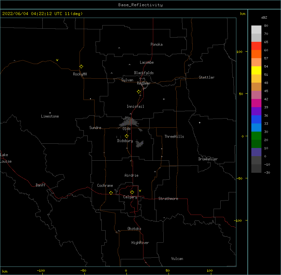Select the 54 dBZ yellow color swatch
This screenshot has height=275, width=281.
click(x=256, y=70)
